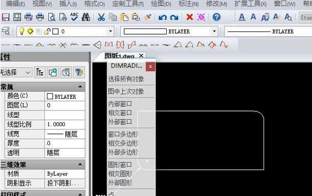The width and height of the screenshot is (312, 196).
Task: Click the Paste clipboard icon
Action: (124, 17)
